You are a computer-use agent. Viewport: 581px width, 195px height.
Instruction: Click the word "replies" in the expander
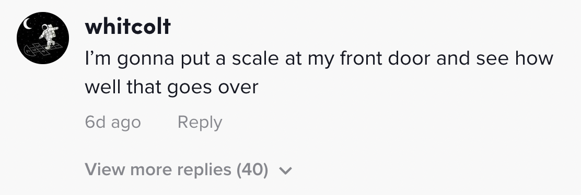pos(204,170)
